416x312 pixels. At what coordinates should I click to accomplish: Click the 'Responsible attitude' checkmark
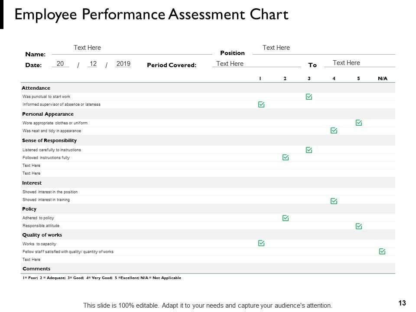[359, 226]
